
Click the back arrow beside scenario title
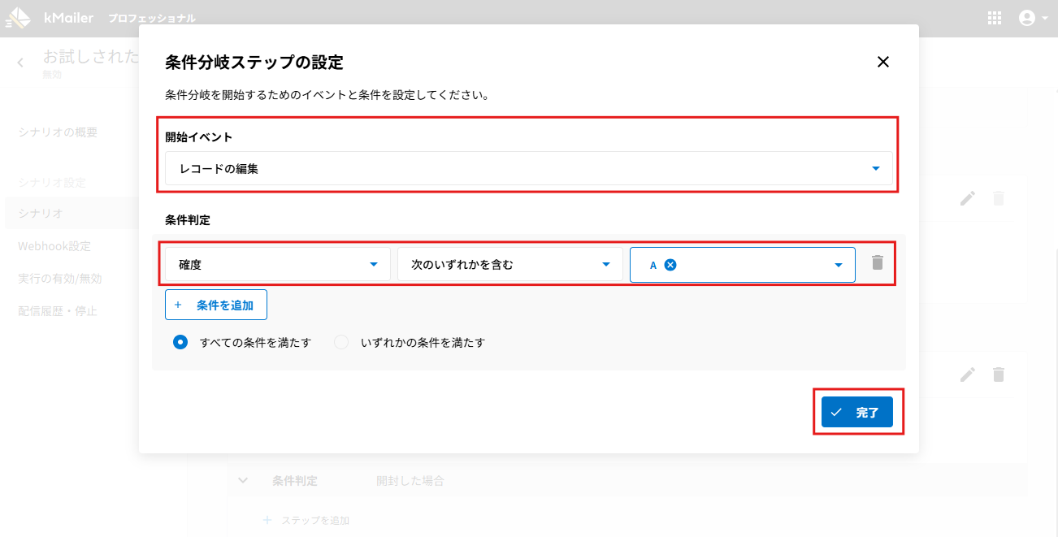pyautogui.click(x=20, y=62)
